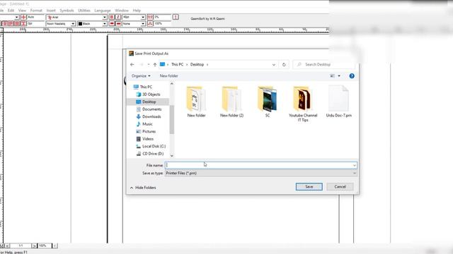Go to next page in the bottom navigator

click(x=34, y=246)
